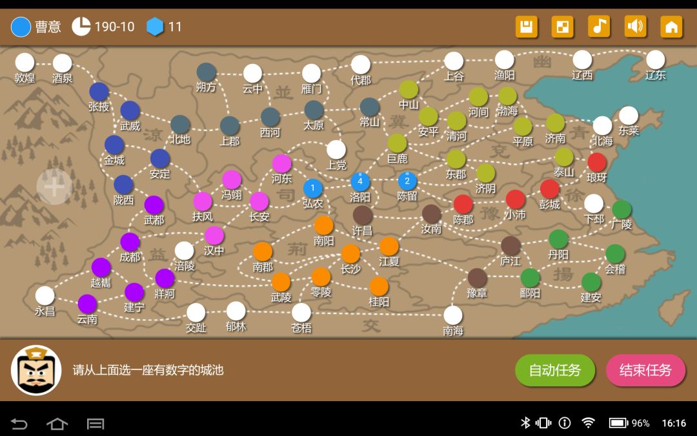
Task: Select the purple 云南 city node
Action: point(88,304)
